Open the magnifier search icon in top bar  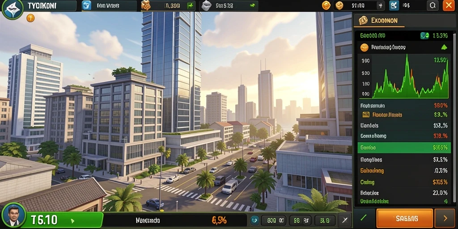point(433,5)
